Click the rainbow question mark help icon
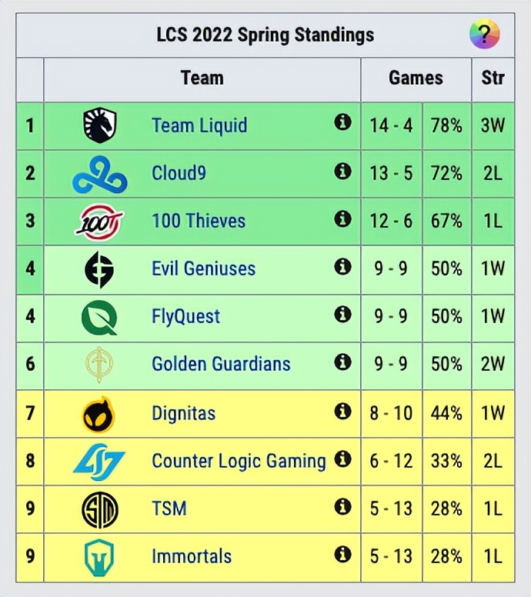531x597 pixels. click(x=484, y=34)
